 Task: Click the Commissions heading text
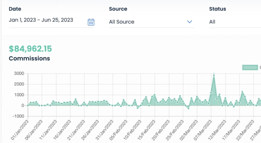tap(29, 59)
